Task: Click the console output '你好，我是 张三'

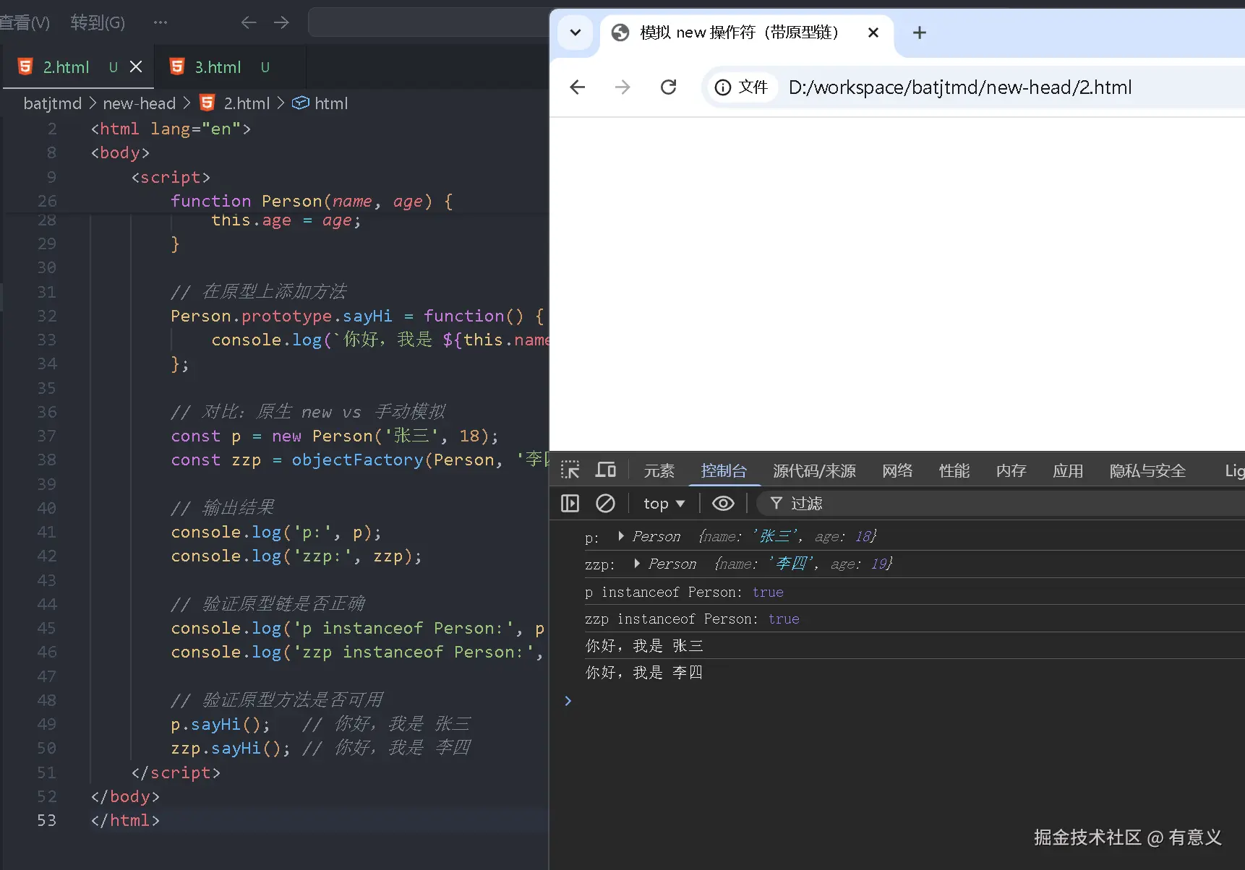Action: (644, 645)
